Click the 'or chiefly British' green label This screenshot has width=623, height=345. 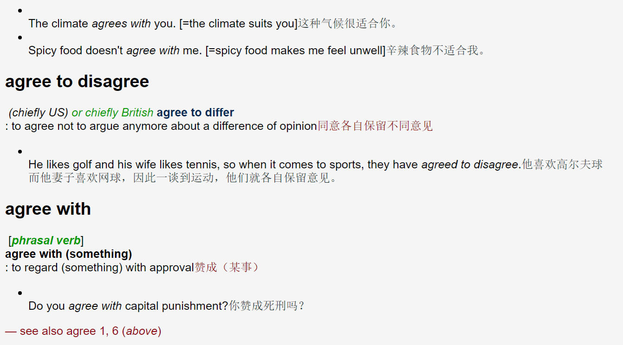pos(112,112)
